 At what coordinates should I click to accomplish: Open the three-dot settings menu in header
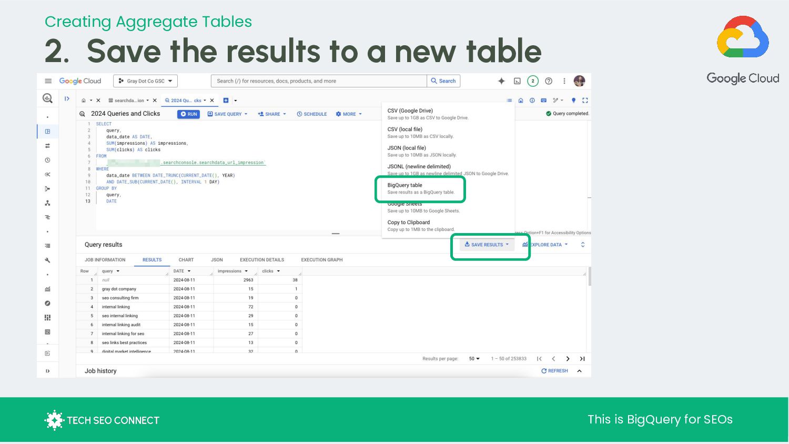pos(564,81)
